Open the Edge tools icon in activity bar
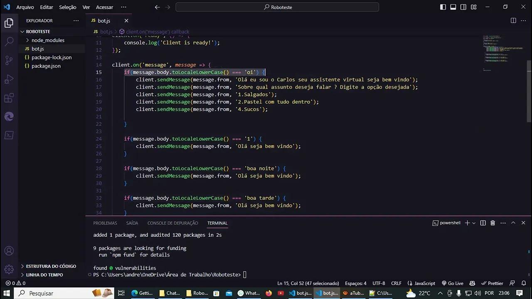This screenshot has width=532, height=299. [9, 117]
